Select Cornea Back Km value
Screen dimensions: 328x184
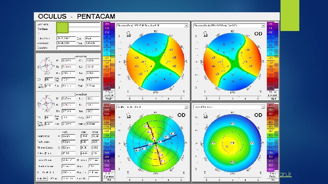(93, 111)
